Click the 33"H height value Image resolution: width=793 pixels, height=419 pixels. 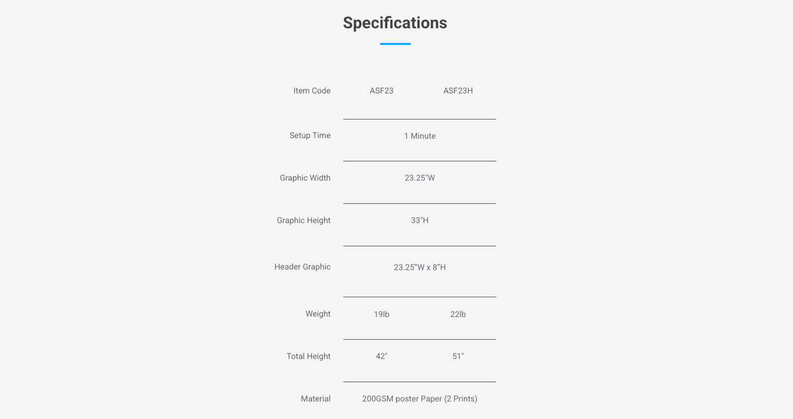coord(420,220)
